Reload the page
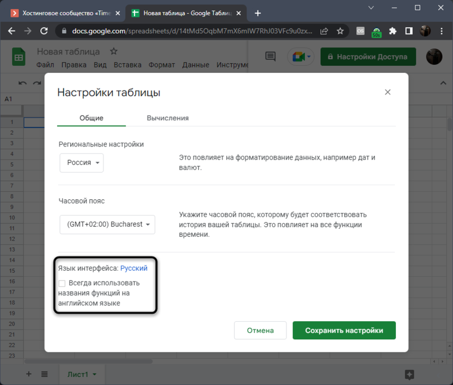The width and height of the screenshot is (453, 385). click(x=44, y=31)
